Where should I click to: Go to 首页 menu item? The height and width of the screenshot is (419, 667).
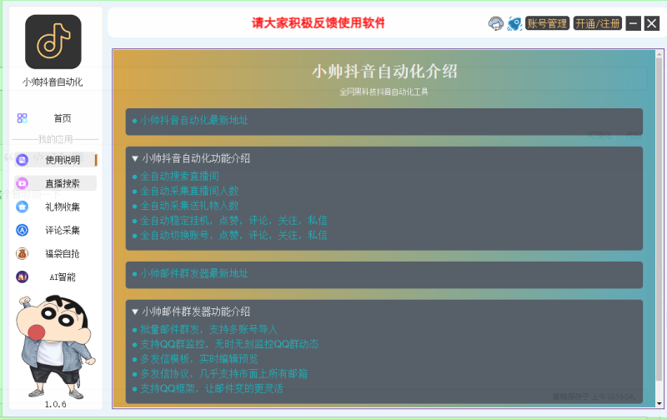63,118
